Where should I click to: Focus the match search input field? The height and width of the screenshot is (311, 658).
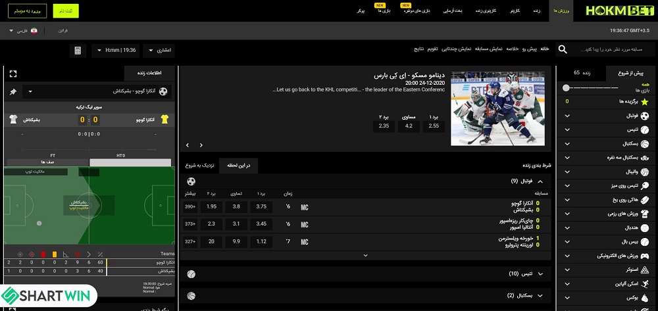click(613, 49)
